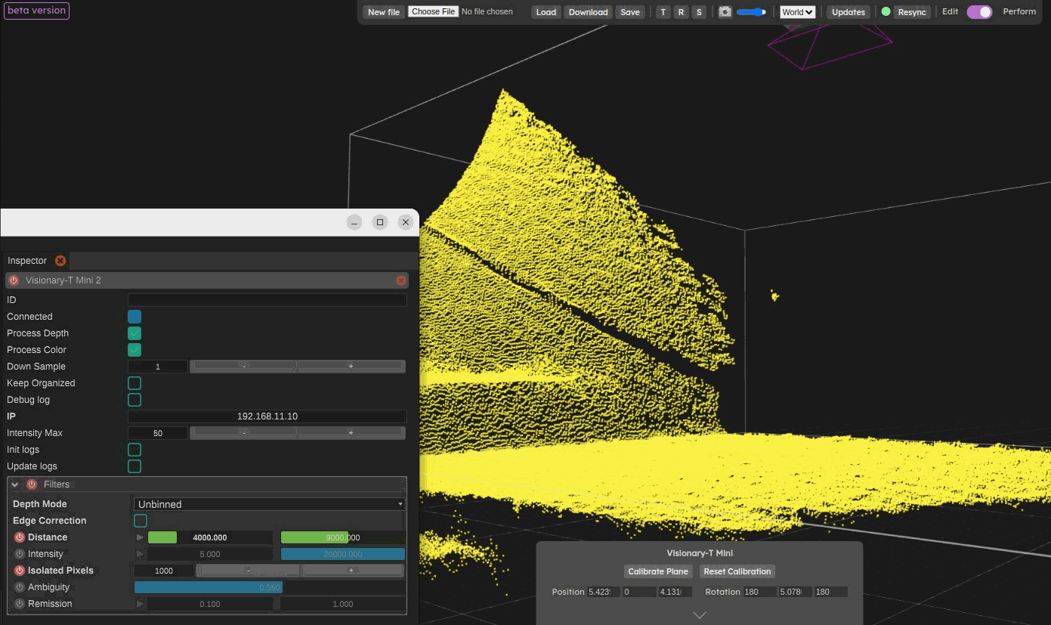Select the Inspector tab
The width and height of the screenshot is (1051, 625).
[27, 261]
